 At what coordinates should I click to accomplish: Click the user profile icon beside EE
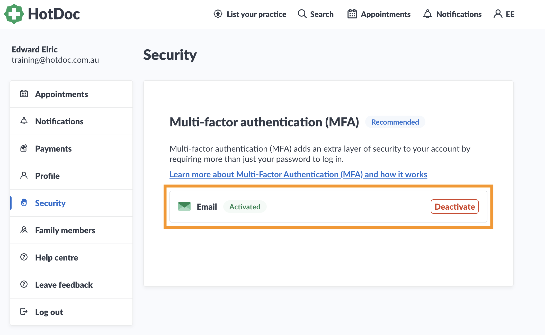tap(498, 14)
